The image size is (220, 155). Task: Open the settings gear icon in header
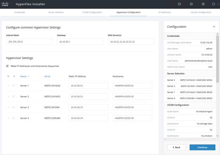pos(213,4)
